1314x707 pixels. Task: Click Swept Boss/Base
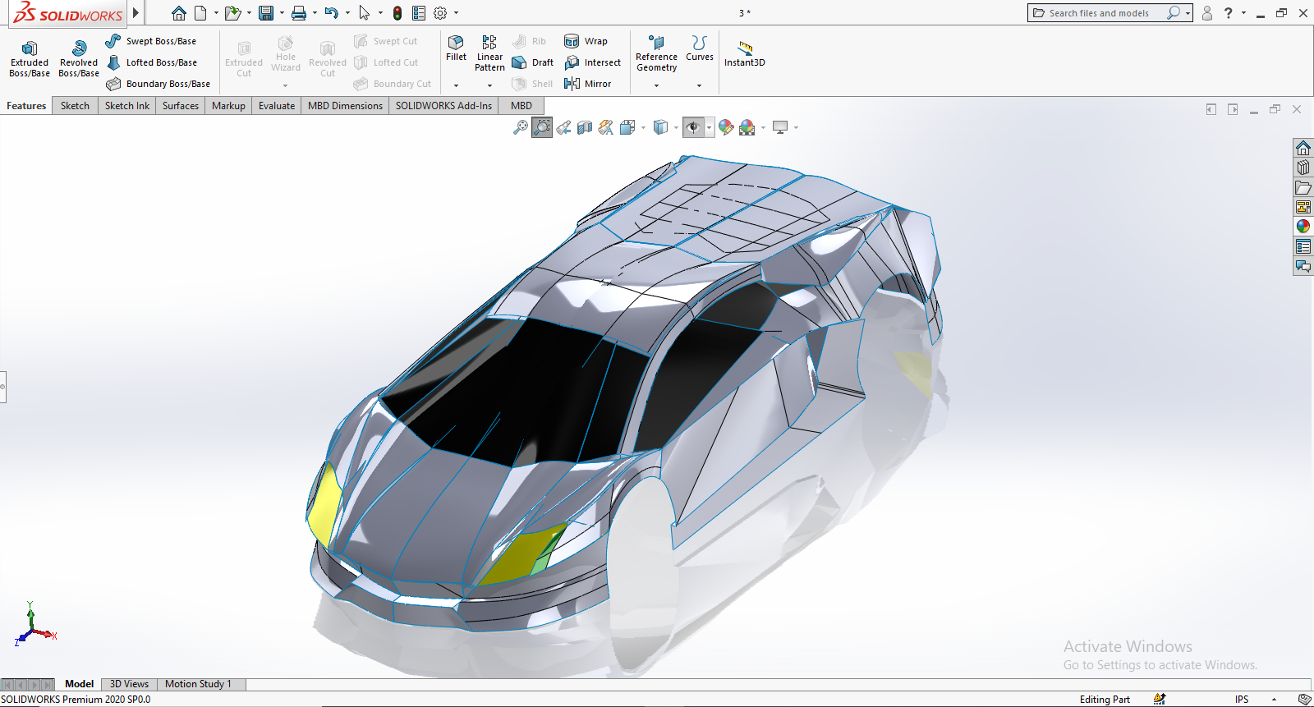pos(151,41)
